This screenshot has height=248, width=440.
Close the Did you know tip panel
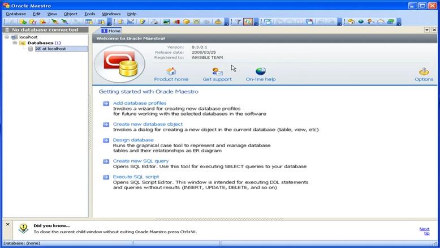pos(7,224)
